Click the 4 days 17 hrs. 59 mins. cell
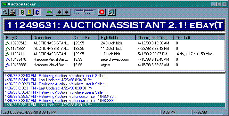The height and width of the screenshot is (116, 229). click(x=195, y=54)
